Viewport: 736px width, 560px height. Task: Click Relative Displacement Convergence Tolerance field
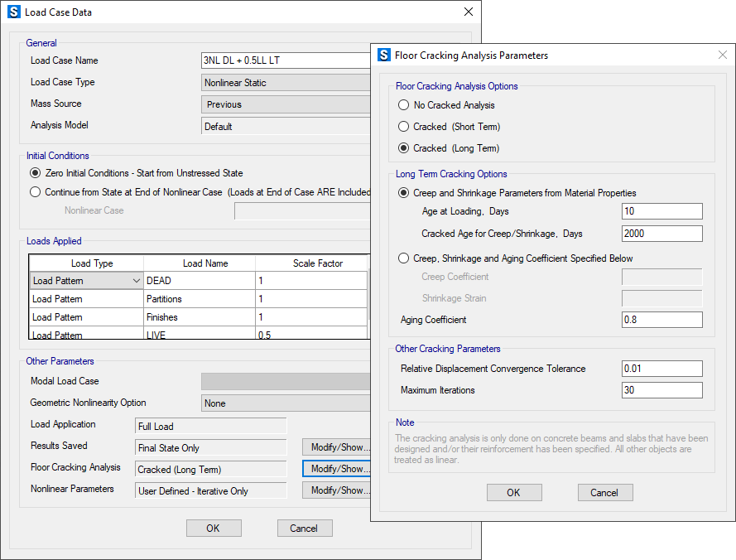point(661,369)
